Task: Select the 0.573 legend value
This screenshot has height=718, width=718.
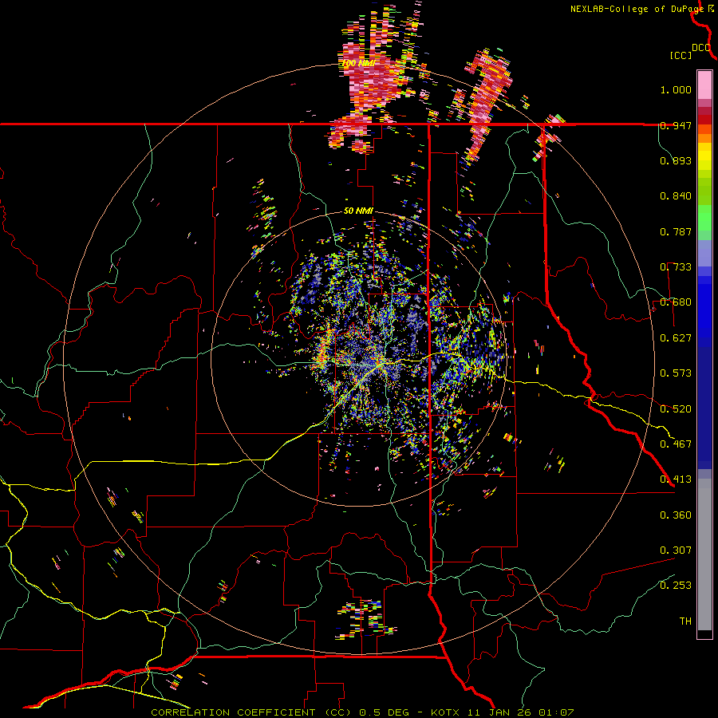Action: (x=676, y=373)
